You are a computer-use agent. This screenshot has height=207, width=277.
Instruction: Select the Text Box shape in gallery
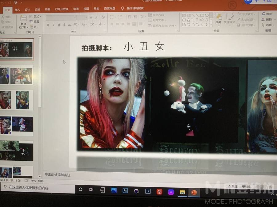click(x=184, y=16)
